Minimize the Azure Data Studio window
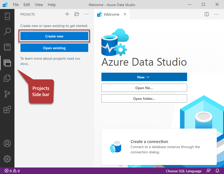 coord(190,4)
